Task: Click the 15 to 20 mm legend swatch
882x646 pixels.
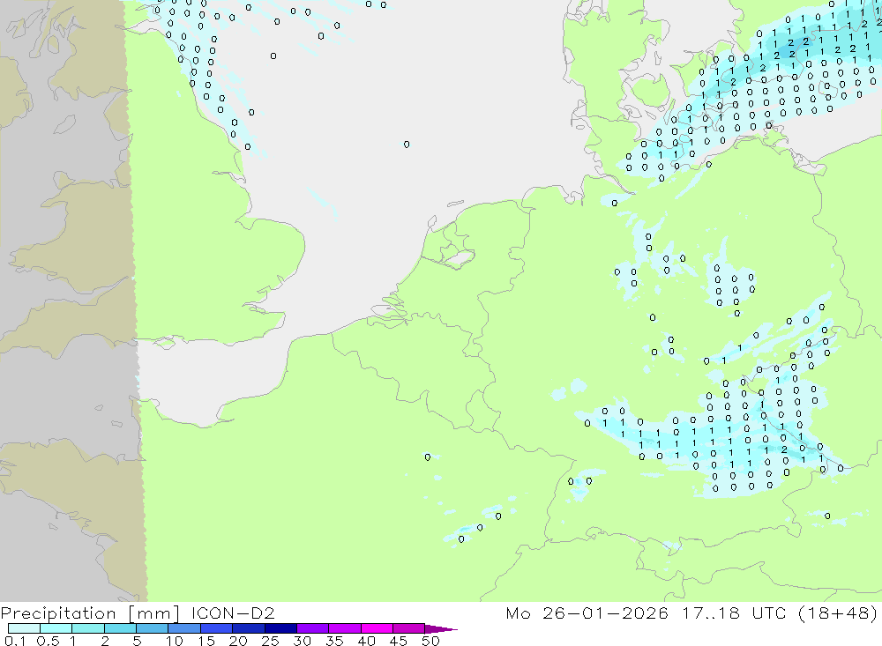Action: tap(217, 628)
